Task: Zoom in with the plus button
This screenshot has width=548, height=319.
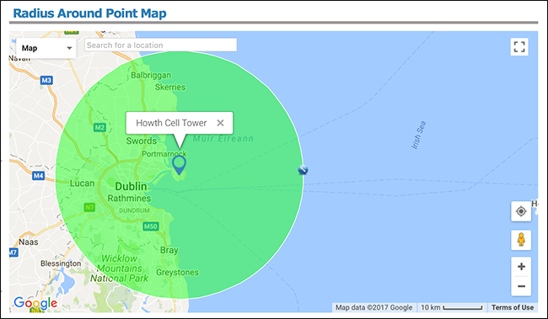Action: [521, 267]
